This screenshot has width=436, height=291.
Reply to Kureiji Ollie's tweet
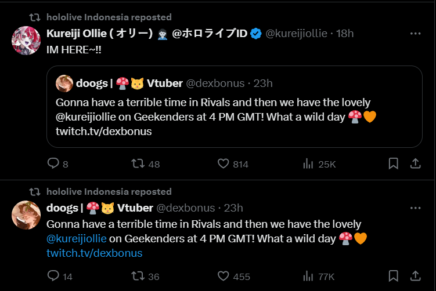[x=53, y=164]
